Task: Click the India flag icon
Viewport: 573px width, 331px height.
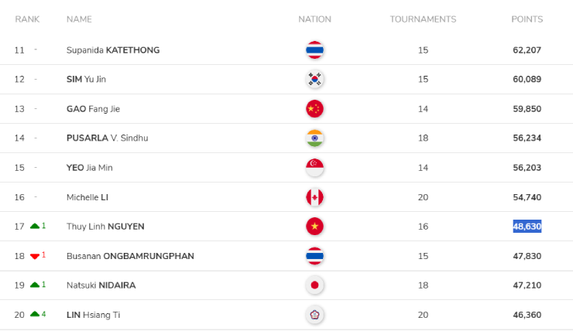Action: tap(314, 138)
